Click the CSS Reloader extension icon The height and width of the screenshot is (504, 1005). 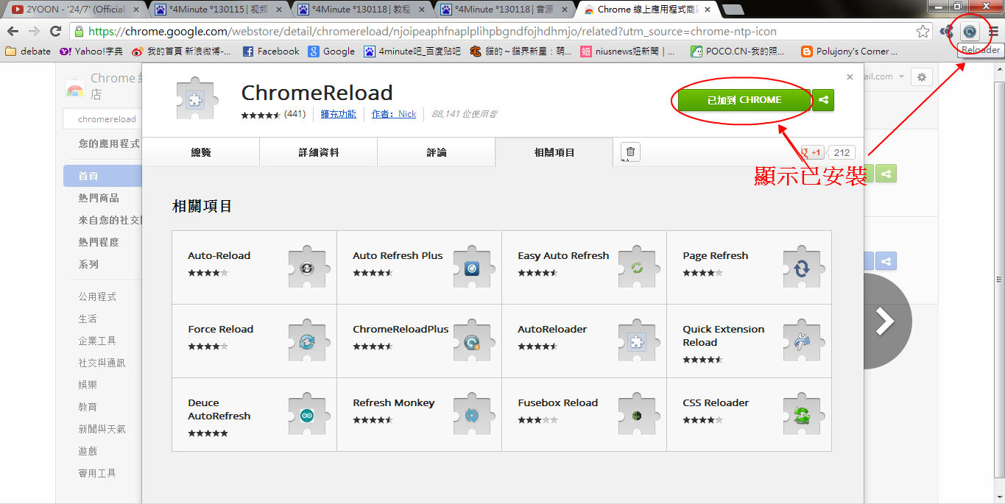coord(802,415)
